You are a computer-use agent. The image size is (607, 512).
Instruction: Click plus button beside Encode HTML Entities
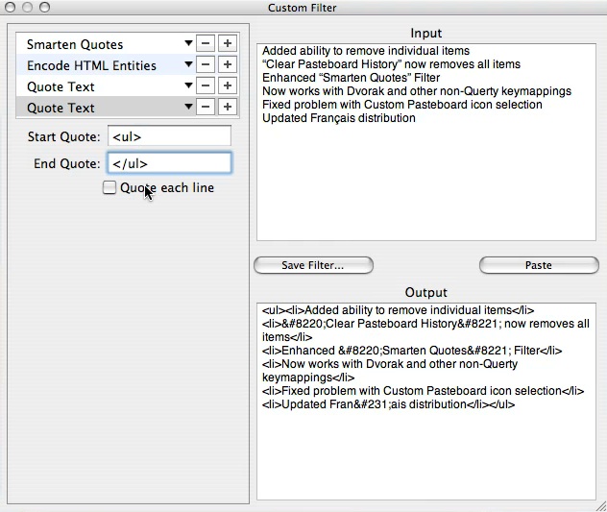227,65
